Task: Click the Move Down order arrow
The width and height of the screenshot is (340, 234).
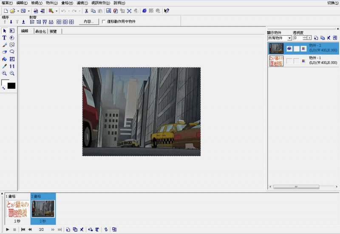Action: pyautogui.click(x=11, y=22)
